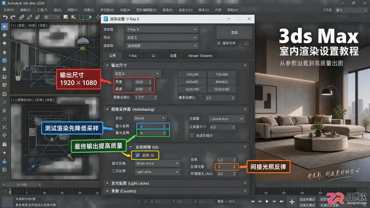Step to the previous frame

[x=260, y=202]
